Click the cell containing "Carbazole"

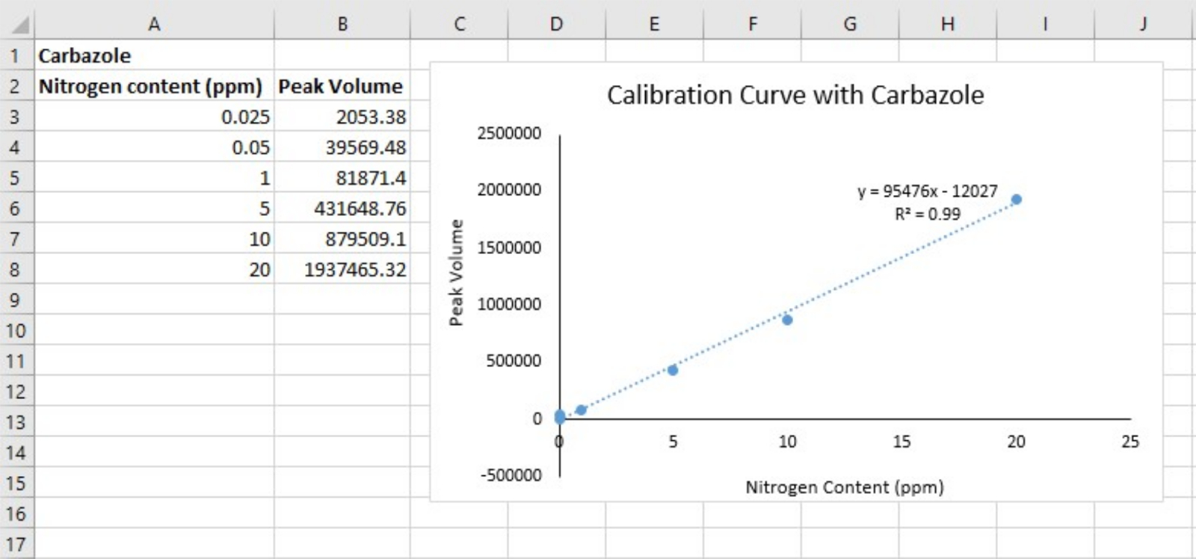(84, 56)
